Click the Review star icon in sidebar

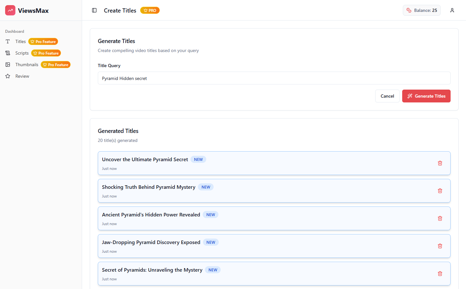(8, 76)
